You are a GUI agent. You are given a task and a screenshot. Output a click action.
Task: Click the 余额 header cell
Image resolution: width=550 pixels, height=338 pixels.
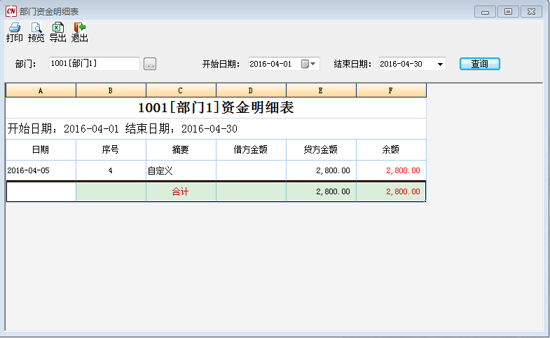click(x=391, y=150)
